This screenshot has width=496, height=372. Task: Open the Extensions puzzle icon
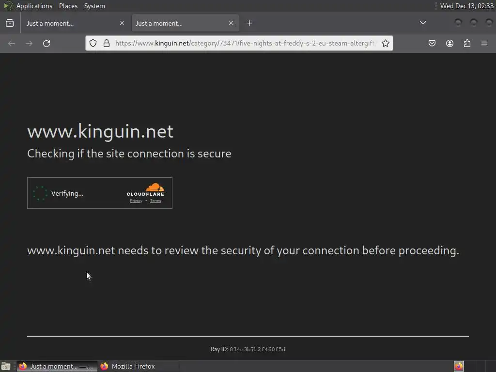coord(467,43)
